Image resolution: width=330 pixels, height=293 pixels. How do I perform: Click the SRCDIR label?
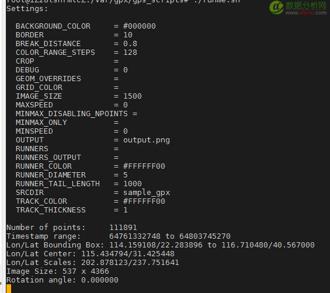[x=30, y=193]
